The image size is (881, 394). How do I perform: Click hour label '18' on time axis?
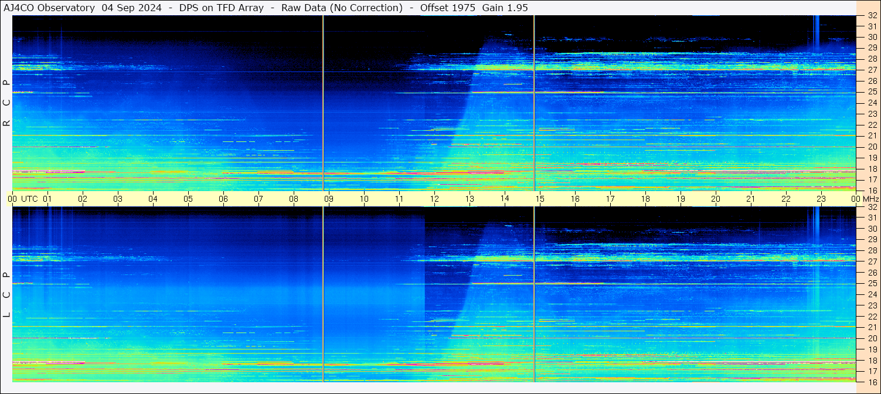(x=645, y=199)
